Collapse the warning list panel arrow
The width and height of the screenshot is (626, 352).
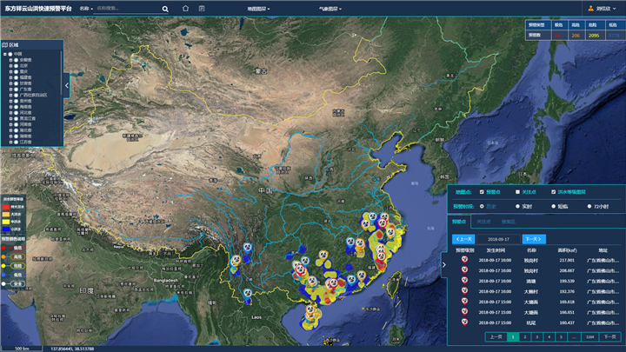pyautogui.click(x=443, y=266)
